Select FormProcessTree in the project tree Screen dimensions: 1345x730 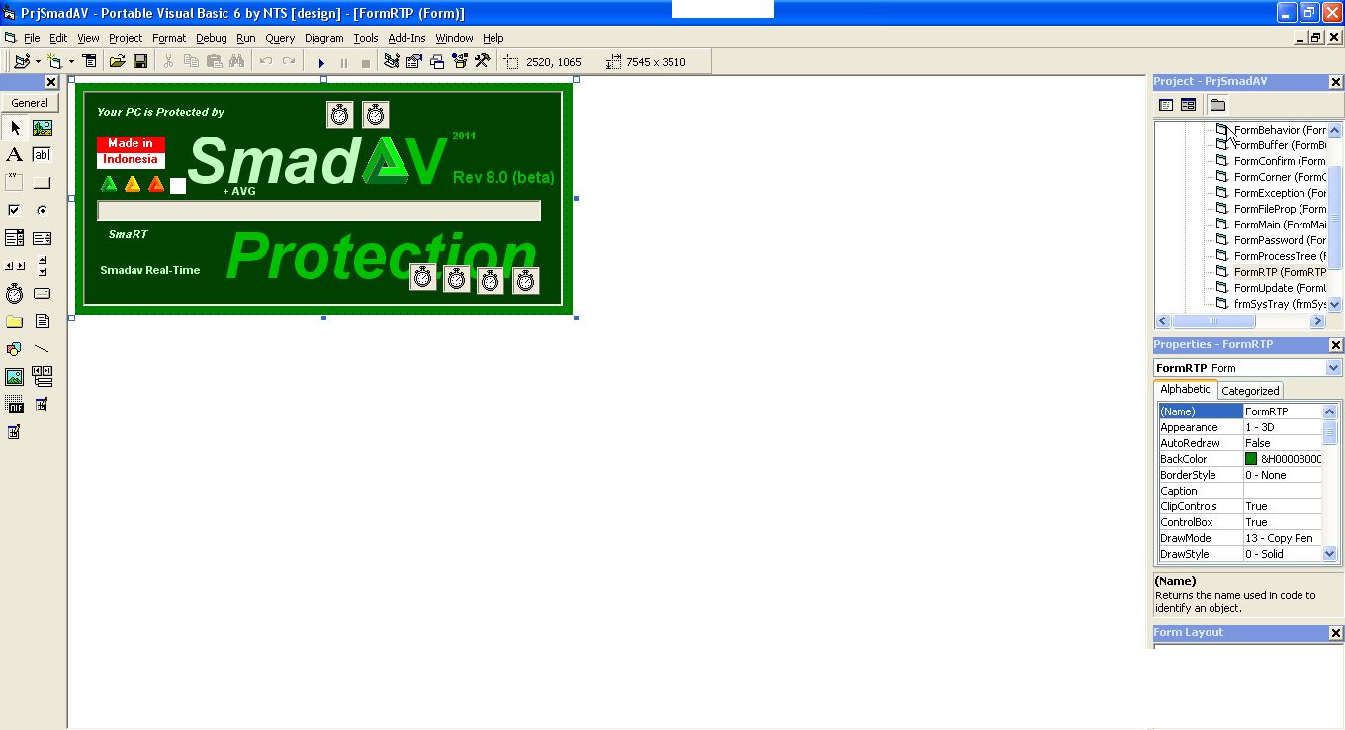point(1280,256)
